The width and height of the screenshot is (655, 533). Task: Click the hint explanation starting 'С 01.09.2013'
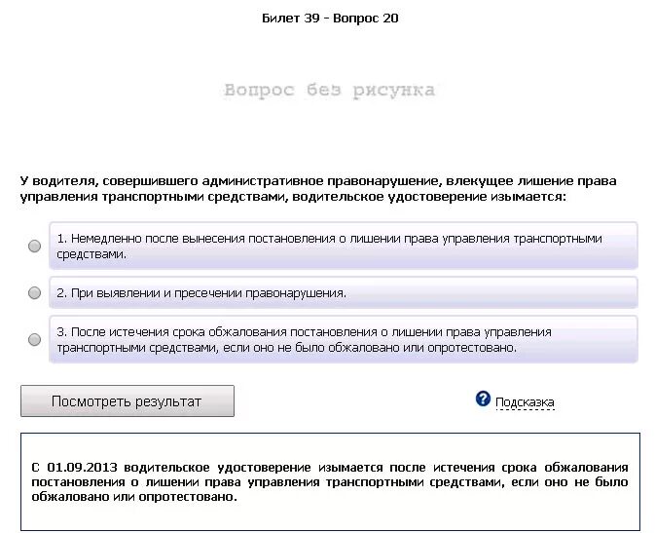coord(330,482)
